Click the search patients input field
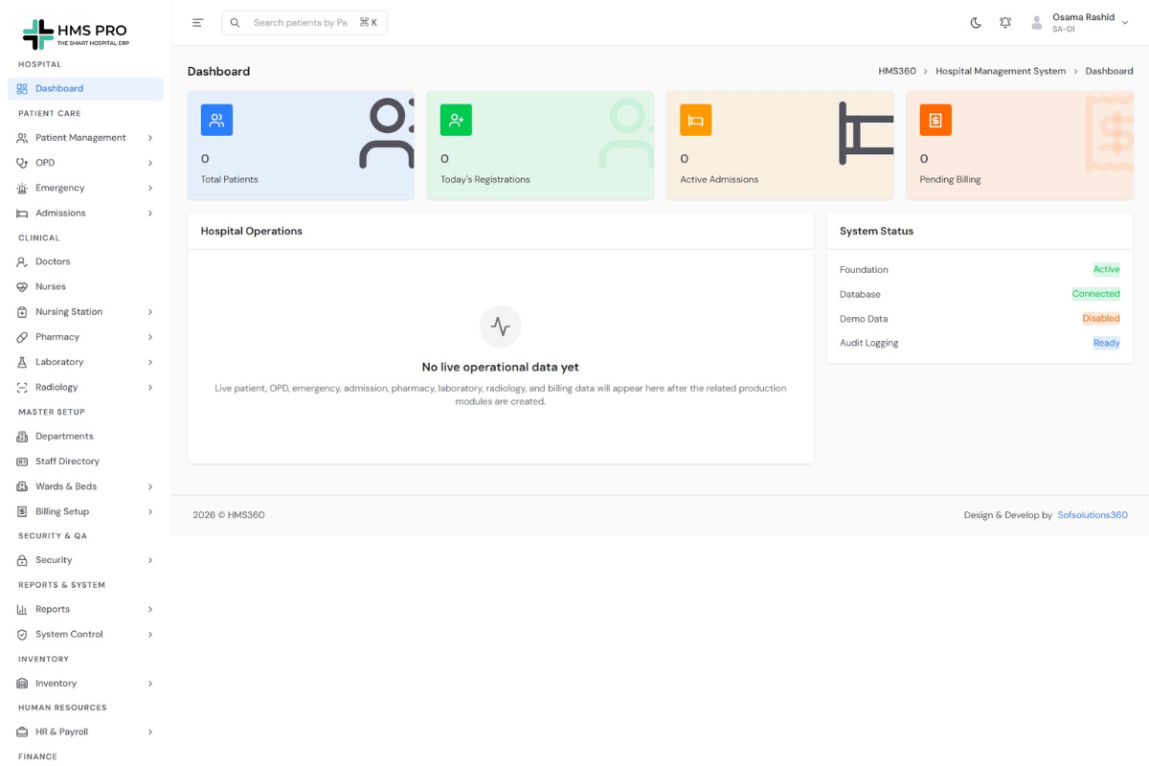This screenshot has width=1149, height=766. click(x=304, y=23)
